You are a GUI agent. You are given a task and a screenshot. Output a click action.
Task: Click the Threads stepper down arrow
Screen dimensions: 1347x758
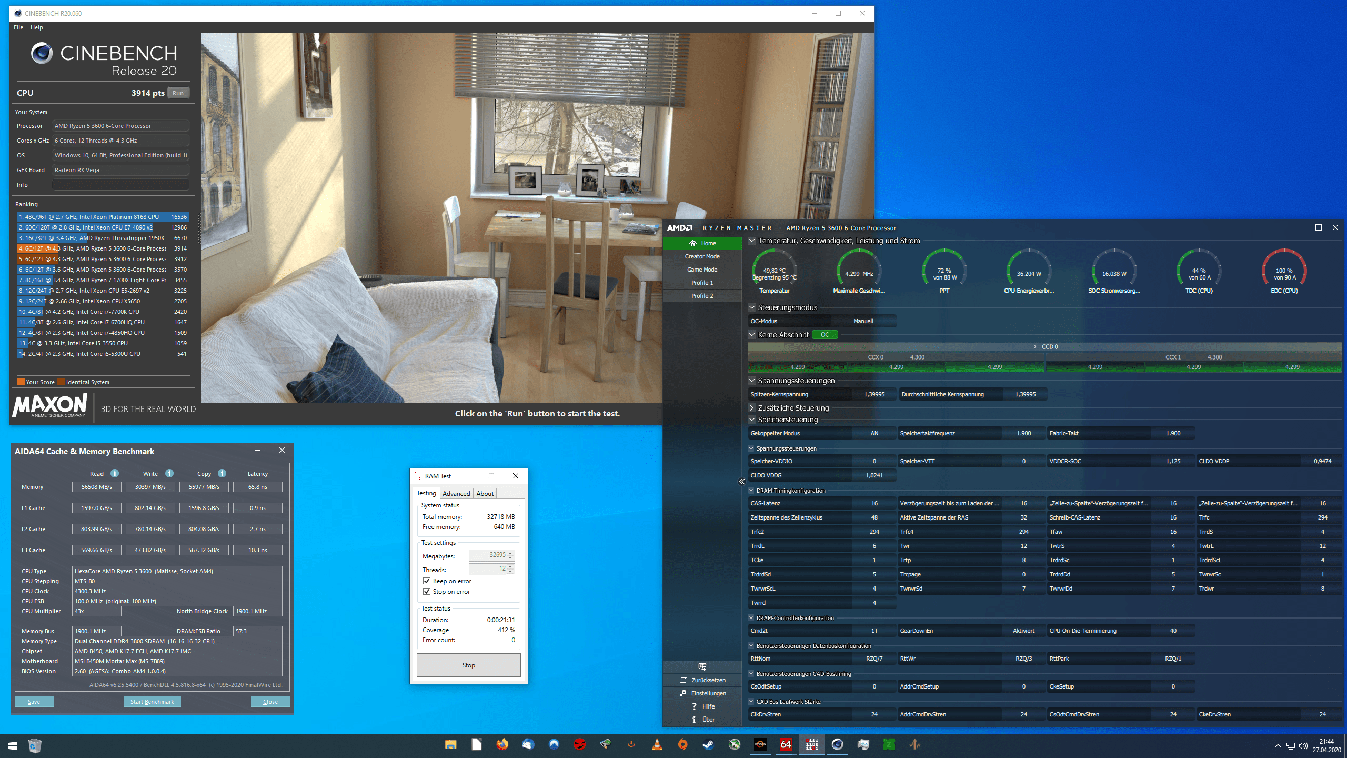click(510, 572)
